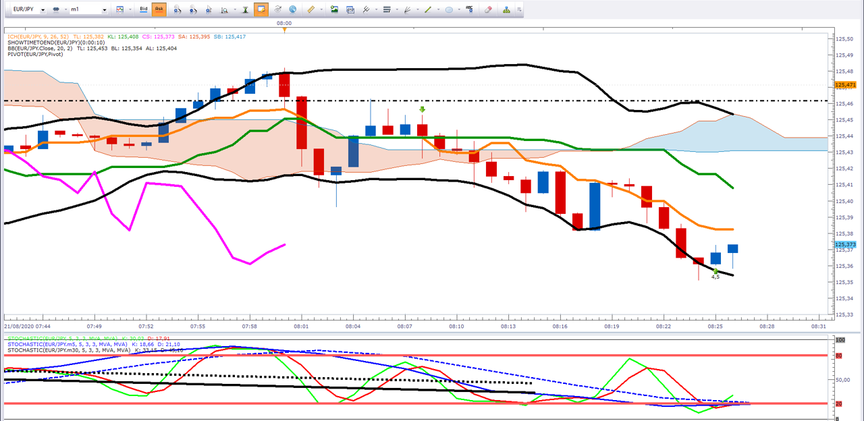Click the stochastic 50,00 level label
This screenshot has width=864, height=421.
(843, 381)
